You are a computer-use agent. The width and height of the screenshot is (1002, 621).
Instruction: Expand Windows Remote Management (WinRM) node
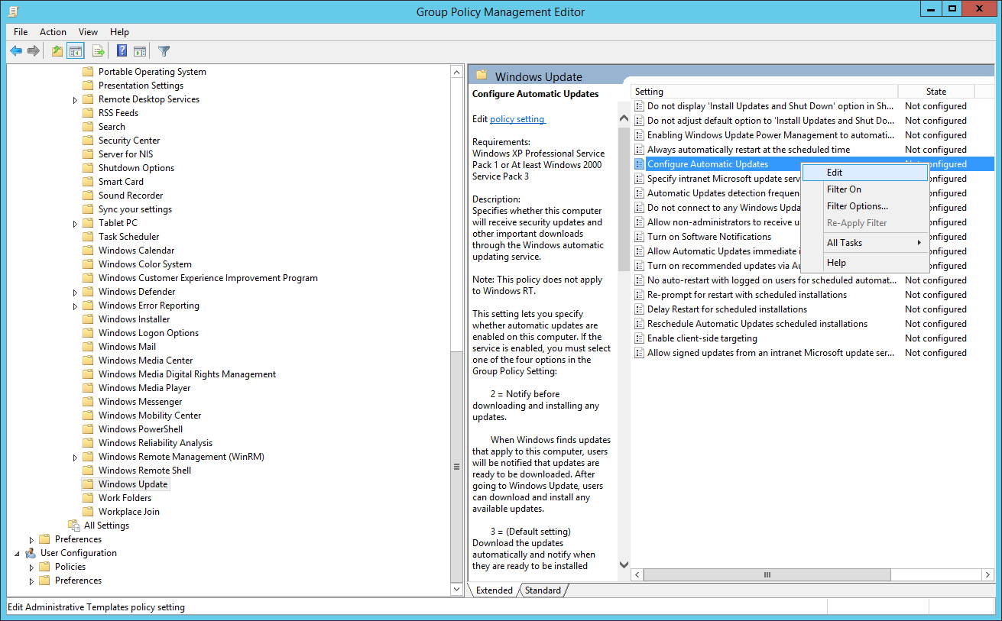click(75, 458)
